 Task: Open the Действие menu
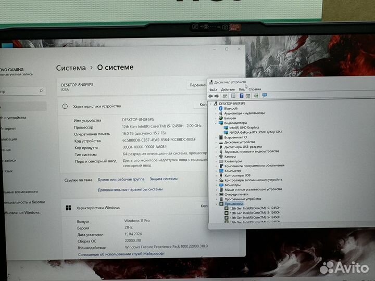[x=228, y=90]
